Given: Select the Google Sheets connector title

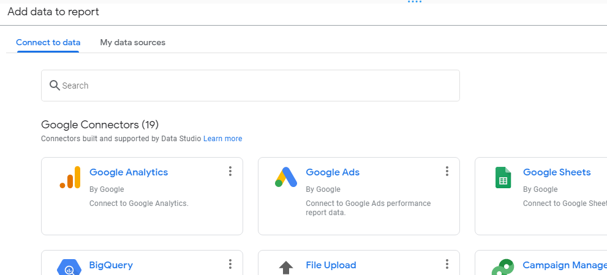Looking at the screenshot, I should 557,172.
